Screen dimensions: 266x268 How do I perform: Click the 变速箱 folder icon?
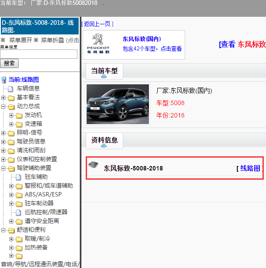19,124
